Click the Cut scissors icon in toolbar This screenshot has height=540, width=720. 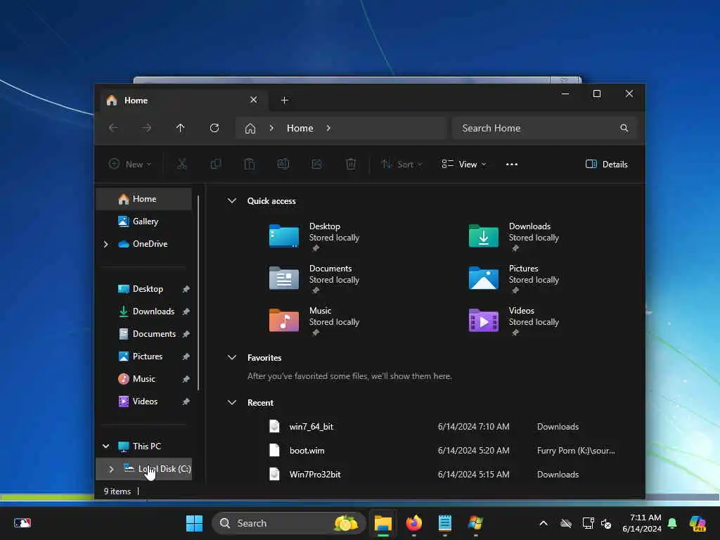[182, 164]
